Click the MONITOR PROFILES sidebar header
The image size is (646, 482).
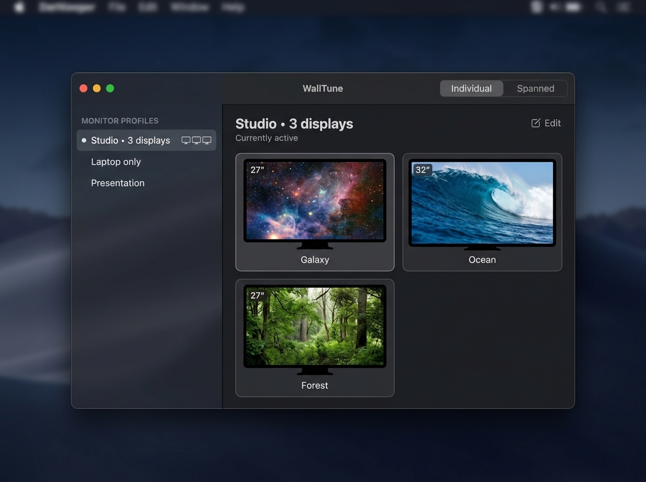pyautogui.click(x=120, y=121)
